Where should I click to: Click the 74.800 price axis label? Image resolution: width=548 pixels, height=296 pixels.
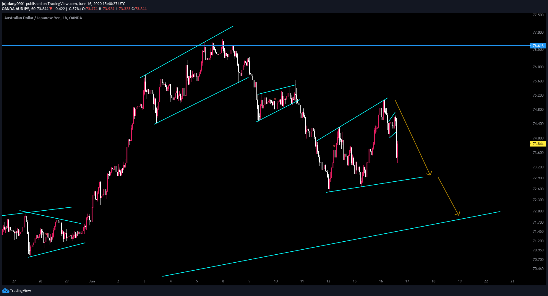(x=538, y=110)
